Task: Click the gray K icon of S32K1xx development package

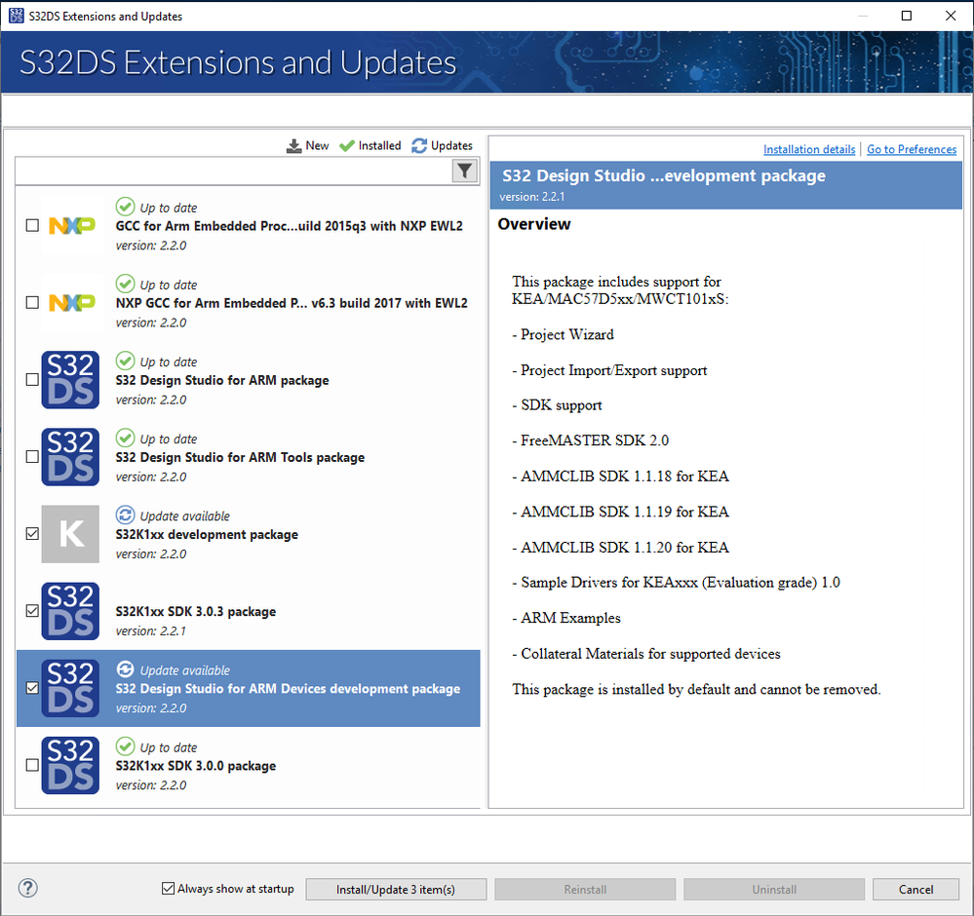Action: click(70, 534)
